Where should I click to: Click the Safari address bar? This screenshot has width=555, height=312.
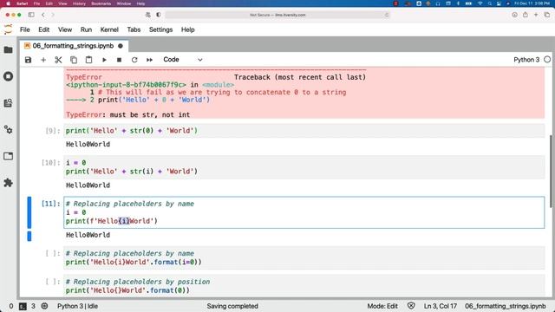tap(277, 15)
